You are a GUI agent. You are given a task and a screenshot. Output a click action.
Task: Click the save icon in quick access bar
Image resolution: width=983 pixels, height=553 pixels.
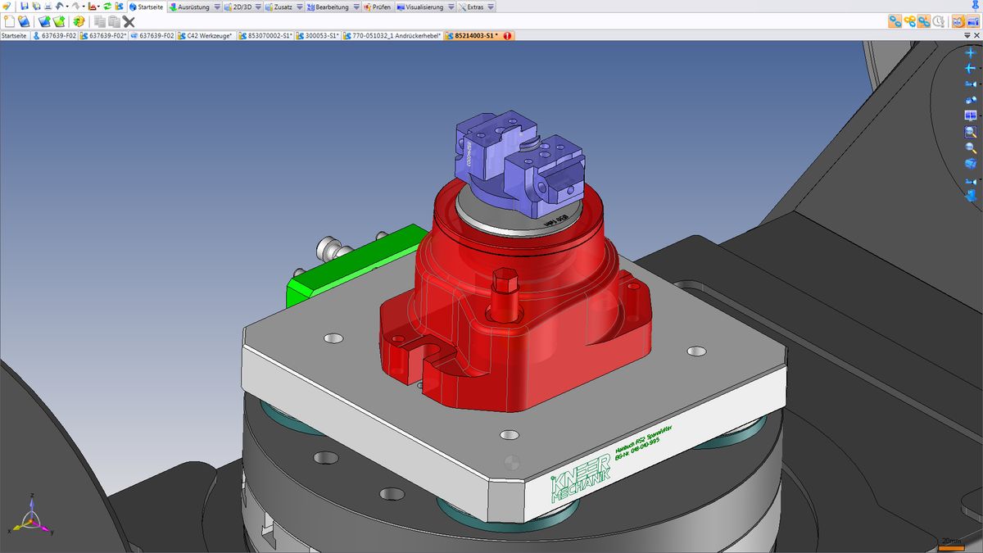coord(25,7)
